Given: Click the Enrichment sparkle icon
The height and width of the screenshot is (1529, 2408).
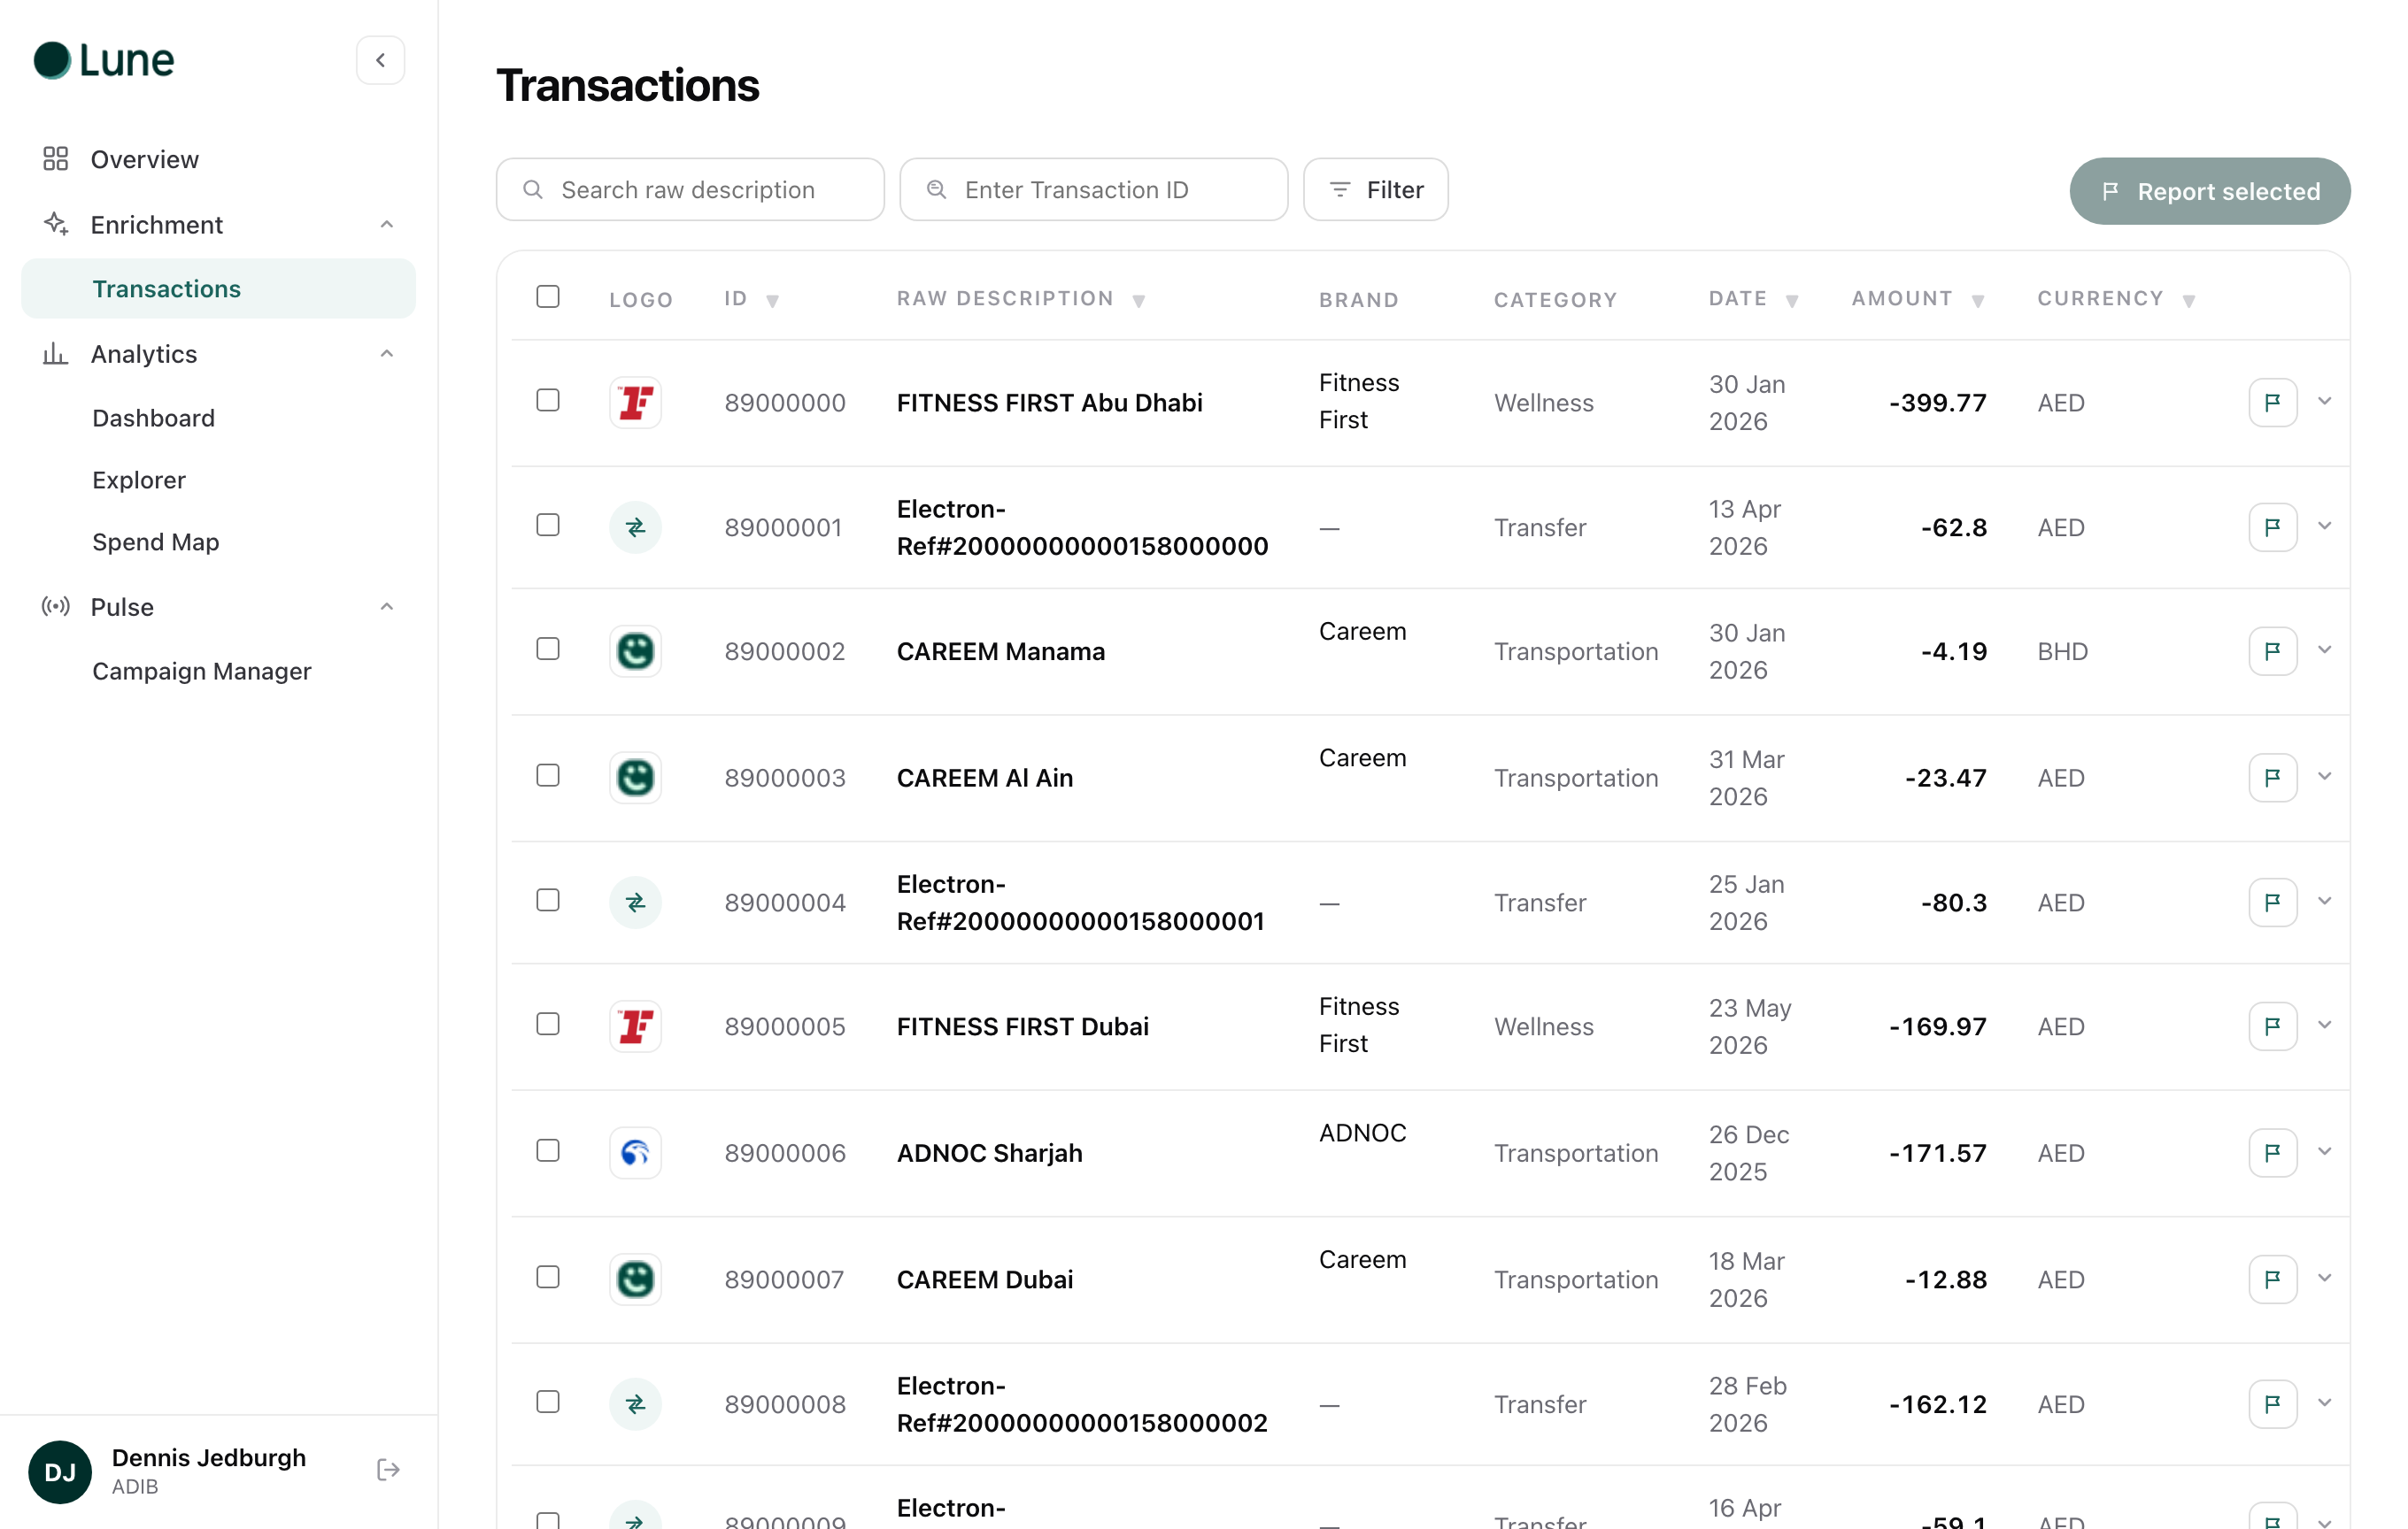Looking at the screenshot, I should [55, 224].
